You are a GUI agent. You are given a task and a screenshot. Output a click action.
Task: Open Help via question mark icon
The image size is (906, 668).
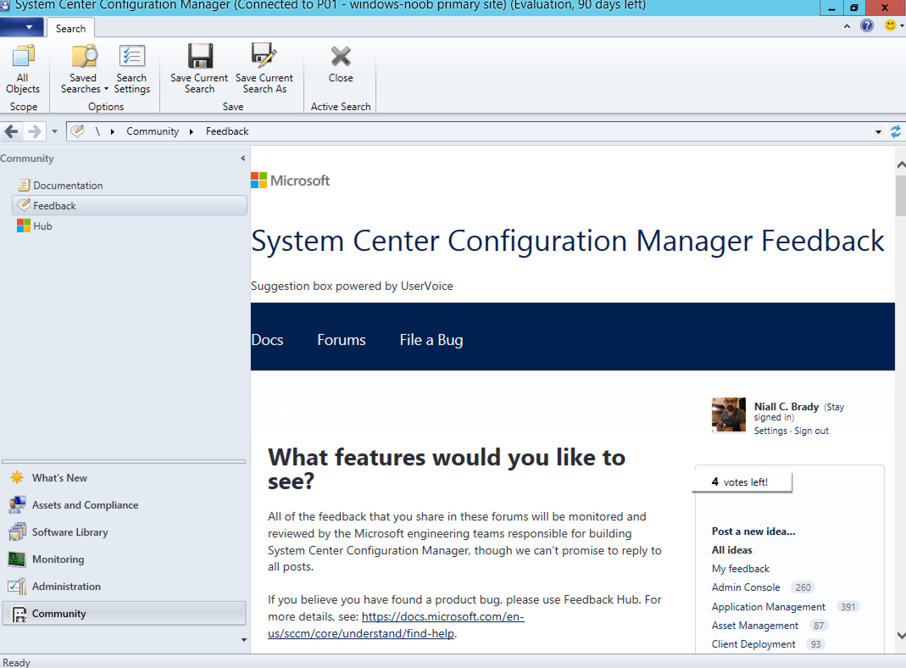(867, 26)
